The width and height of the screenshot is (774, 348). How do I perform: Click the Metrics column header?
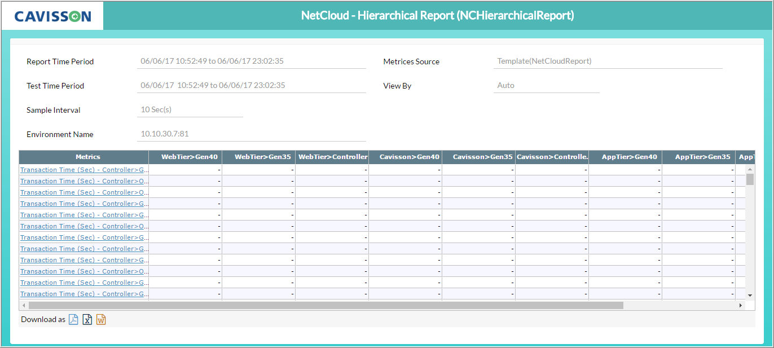(x=84, y=157)
